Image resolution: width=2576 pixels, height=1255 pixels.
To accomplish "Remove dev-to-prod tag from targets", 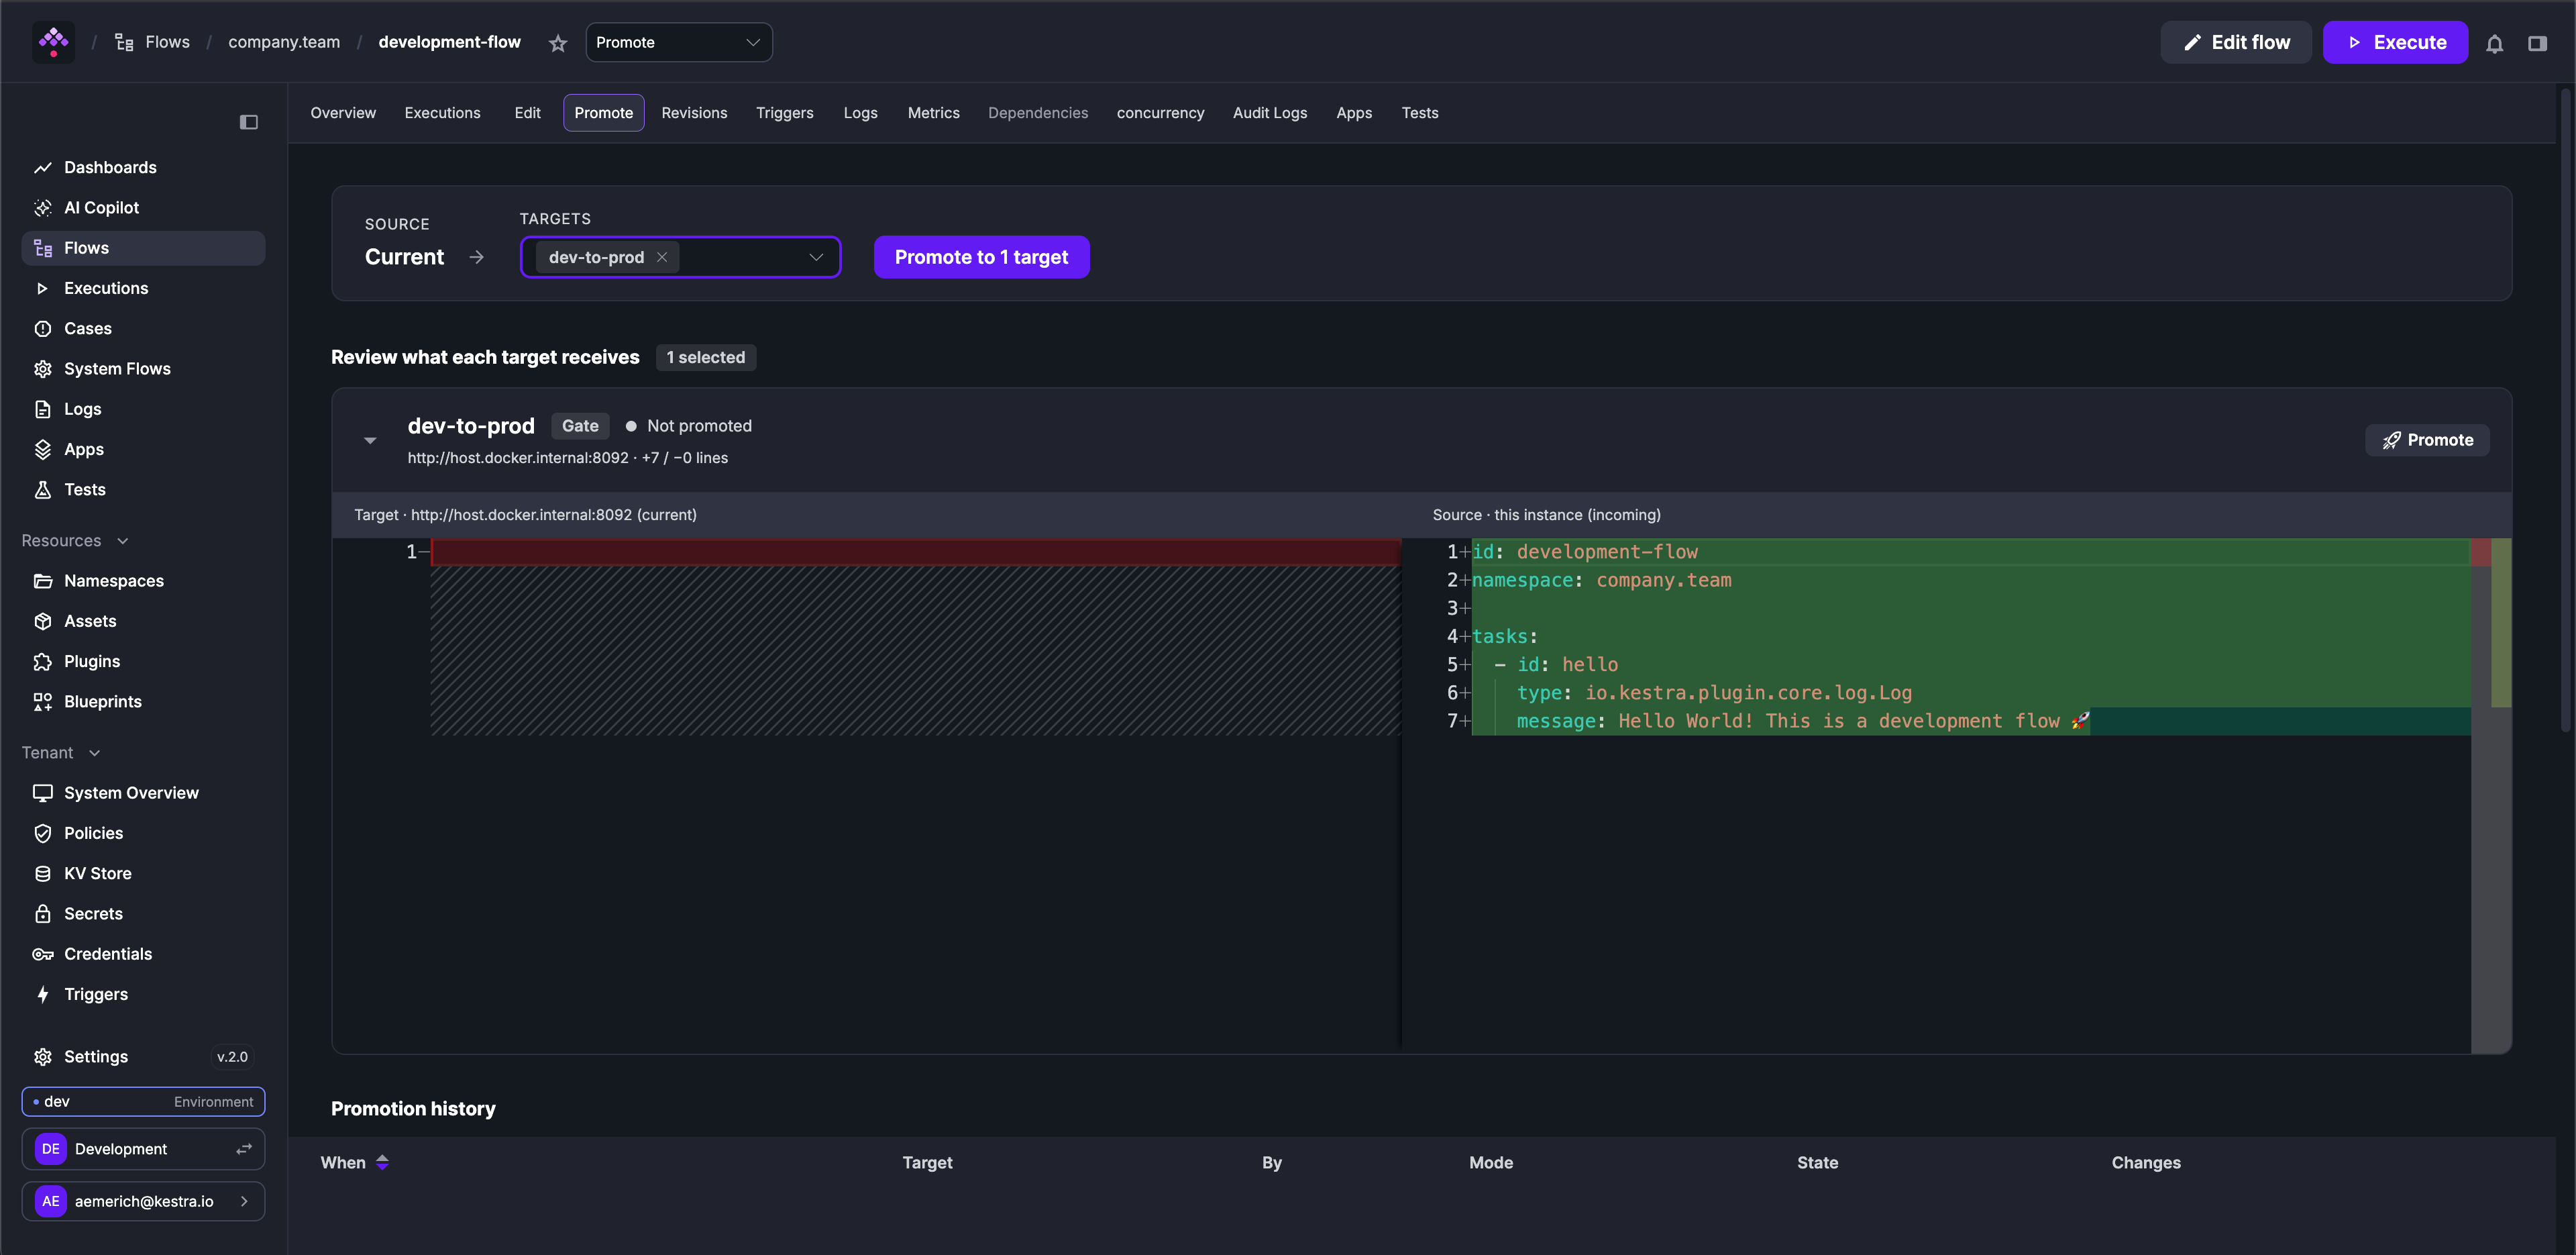I will (662, 257).
